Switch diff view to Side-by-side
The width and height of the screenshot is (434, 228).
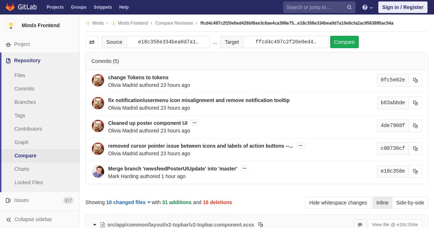(x=410, y=203)
